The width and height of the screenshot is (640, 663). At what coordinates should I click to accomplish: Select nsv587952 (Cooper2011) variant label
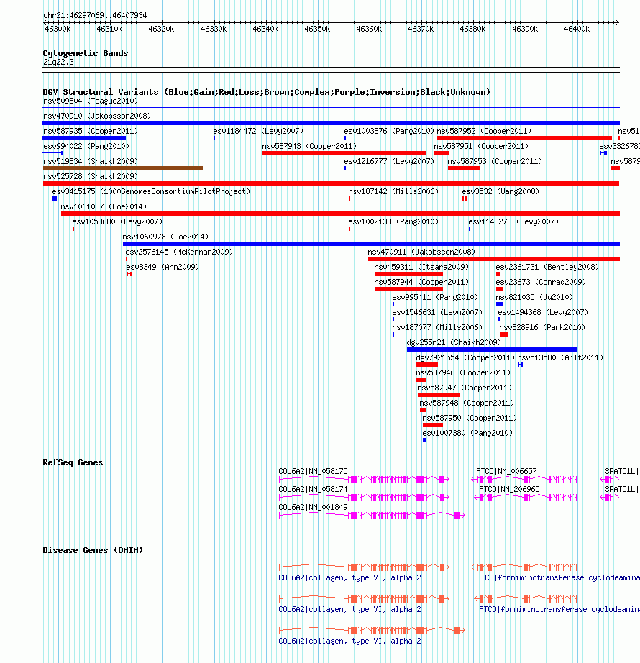point(484,131)
